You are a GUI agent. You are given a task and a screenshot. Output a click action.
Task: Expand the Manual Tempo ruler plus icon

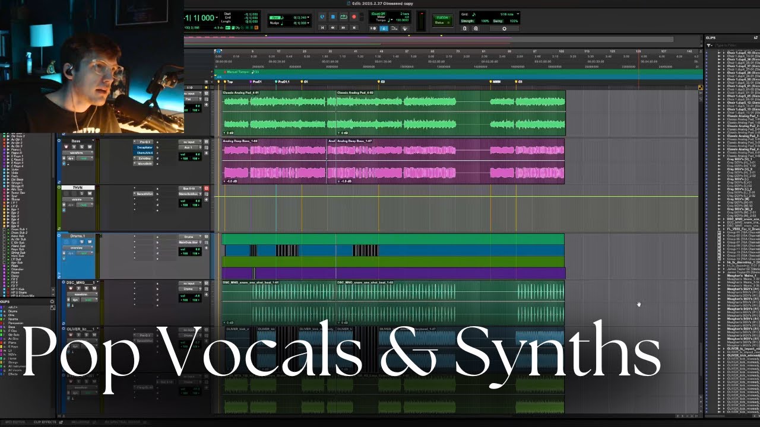click(x=211, y=72)
